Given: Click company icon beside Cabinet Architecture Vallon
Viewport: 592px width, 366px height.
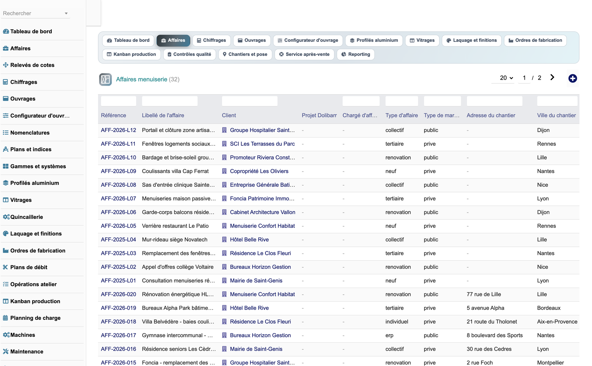Looking at the screenshot, I should [225, 212].
